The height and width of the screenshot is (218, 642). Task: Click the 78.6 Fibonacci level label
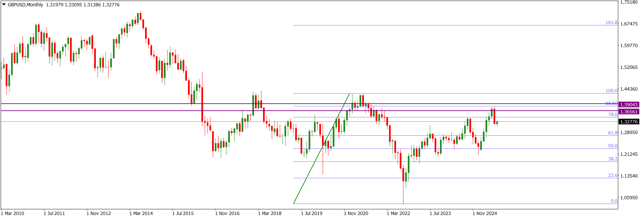pyautogui.click(x=613, y=114)
